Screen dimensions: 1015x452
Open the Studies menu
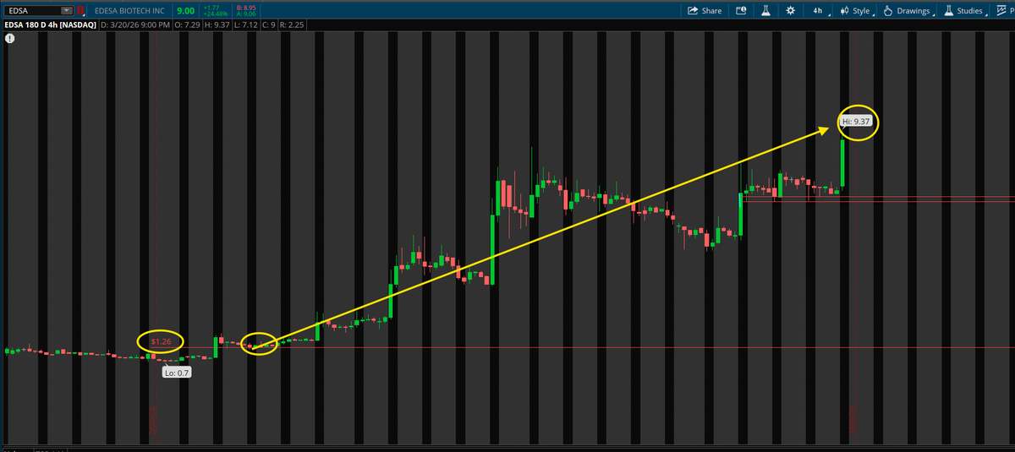coord(966,11)
